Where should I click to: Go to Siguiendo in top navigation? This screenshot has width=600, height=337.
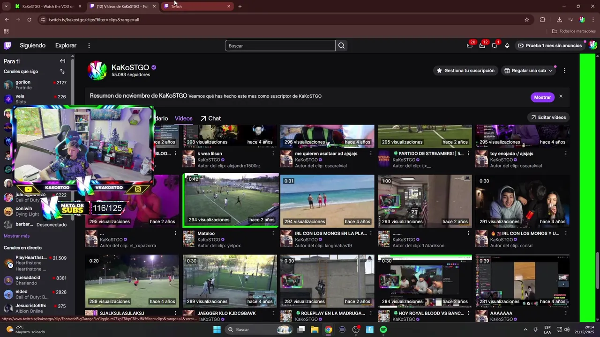pos(32,45)
